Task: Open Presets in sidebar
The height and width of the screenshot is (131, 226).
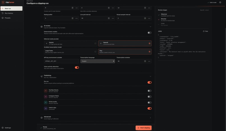Action: pos(11,18)
